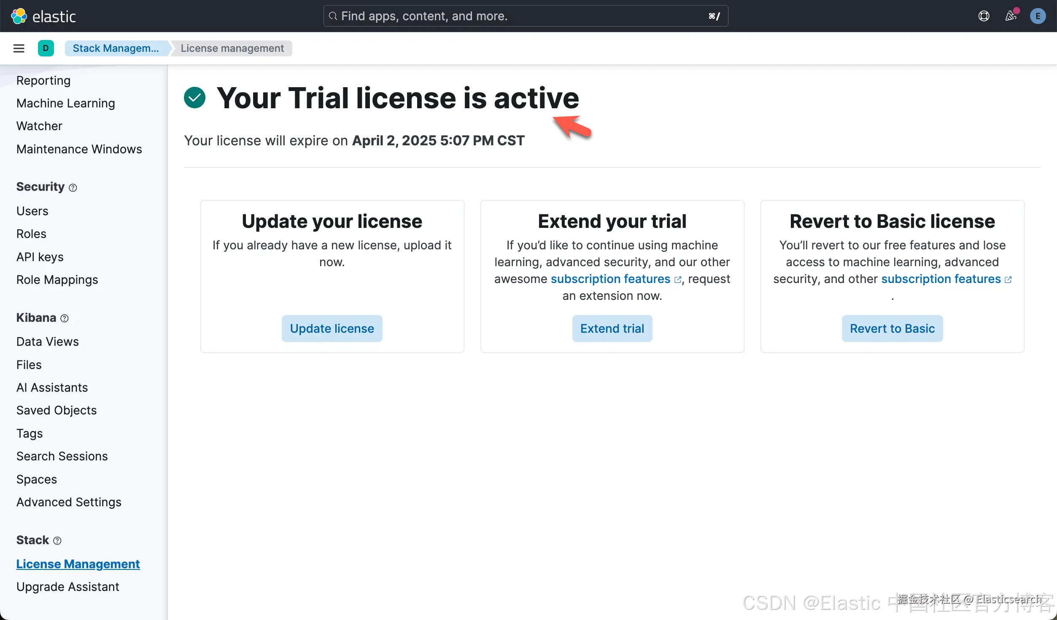Open the hamburger navigation menu
Screen dimensions: 1057x620
pyautogui.click(x=19, y=48)
